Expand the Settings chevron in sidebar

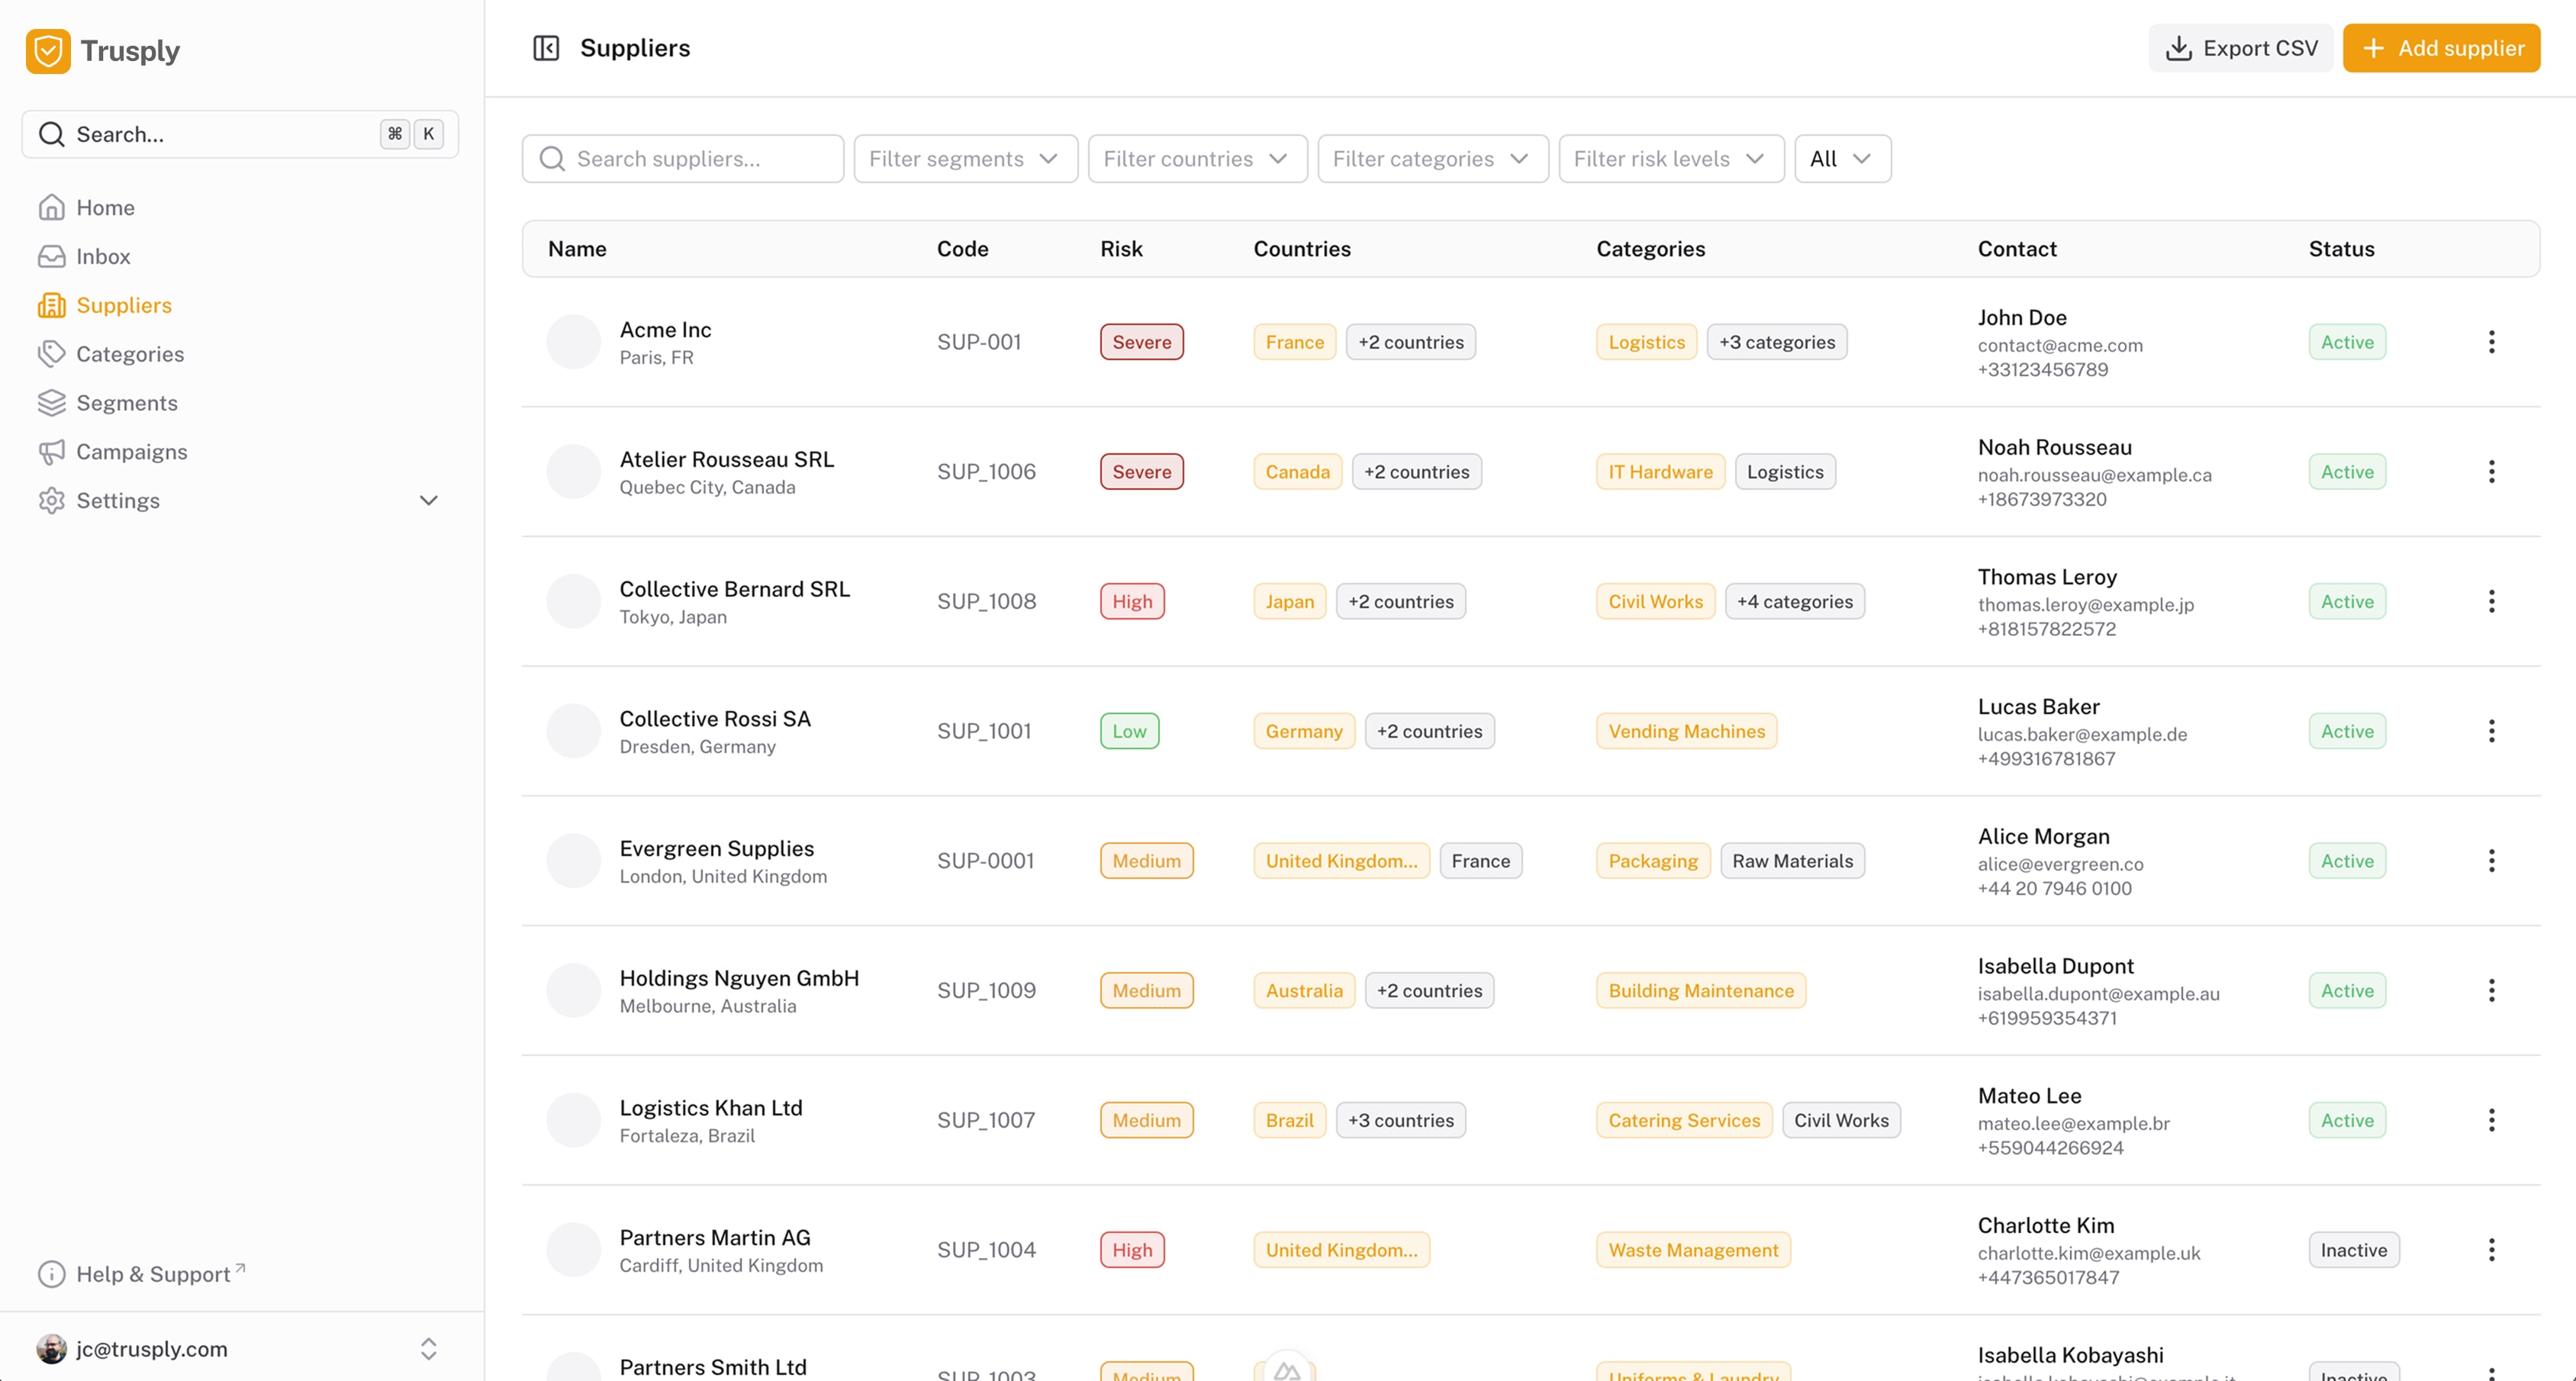428,501
